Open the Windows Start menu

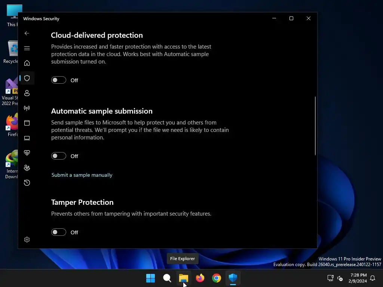(150, 278)
